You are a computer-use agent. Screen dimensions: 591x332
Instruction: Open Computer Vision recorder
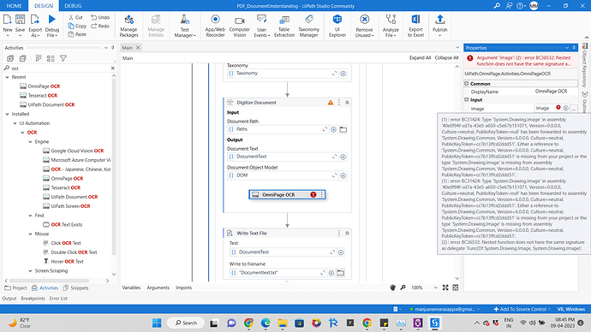click(x=239, y=26)
